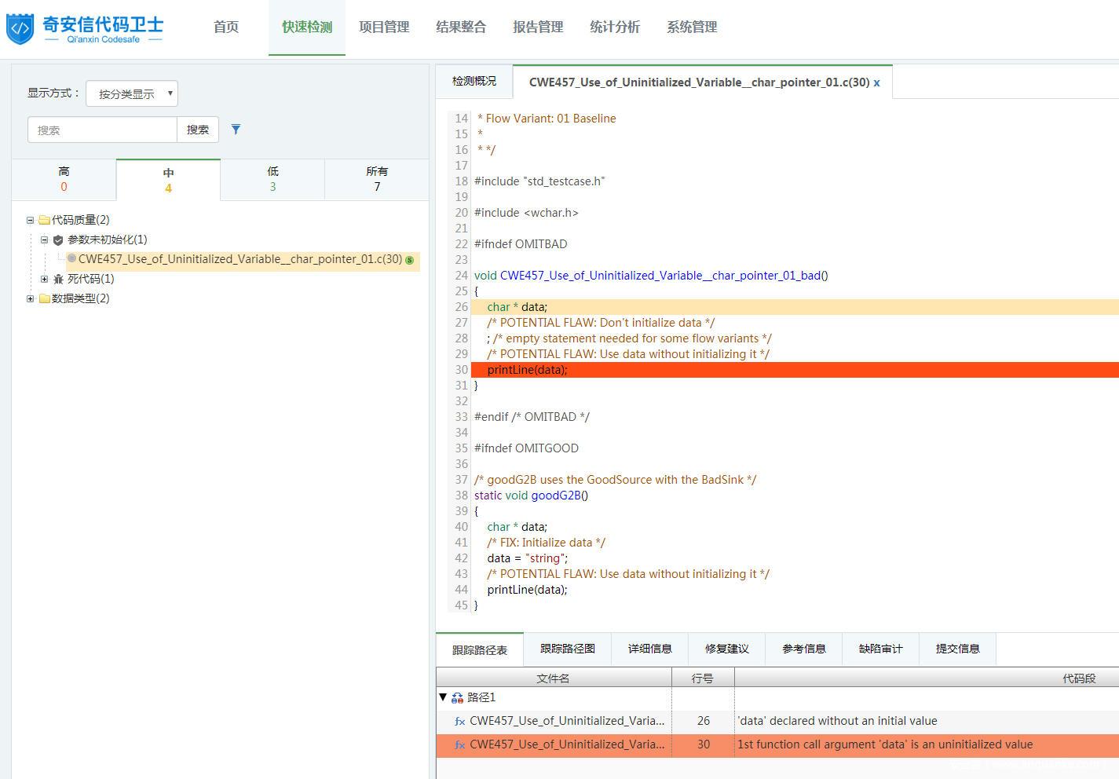Click the shield icon beside 参数未初始化
This screenshot has width=1119, height=779.
(x=58, y=240)
